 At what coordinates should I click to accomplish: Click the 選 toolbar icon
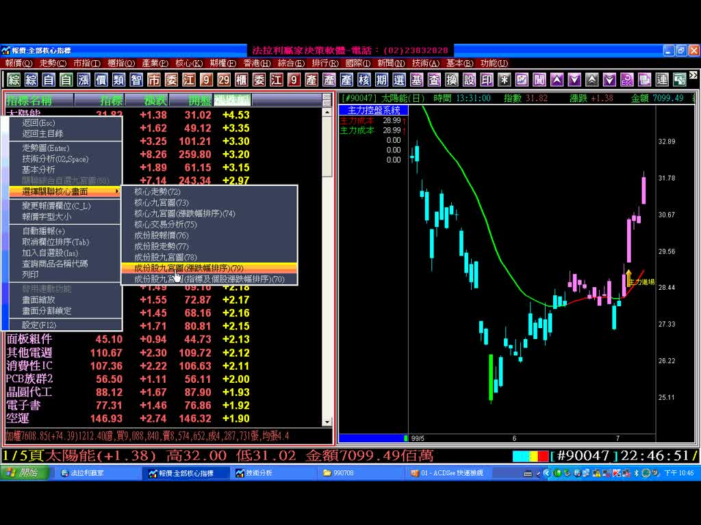399,80
